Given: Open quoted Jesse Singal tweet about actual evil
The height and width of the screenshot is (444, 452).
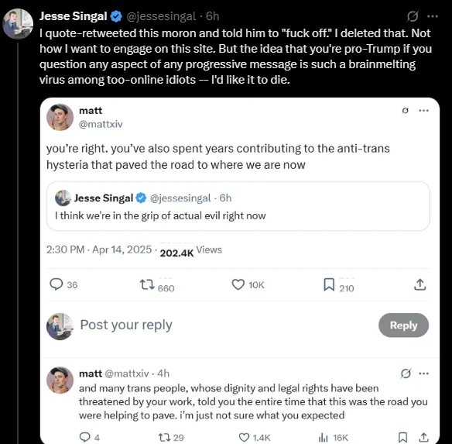Looking at the screenshot, I should [x=238, y=206].
